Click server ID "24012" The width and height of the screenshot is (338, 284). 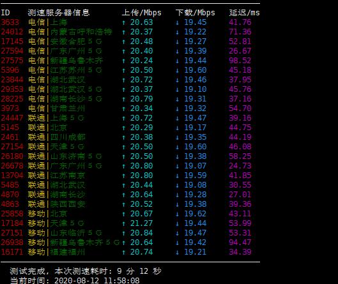click(x=12, y=32)
